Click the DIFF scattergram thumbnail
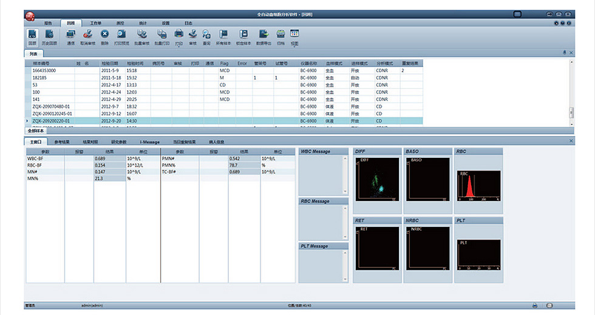Image resolution: width=595 pixels, height=315 pixels. point(376,179)
